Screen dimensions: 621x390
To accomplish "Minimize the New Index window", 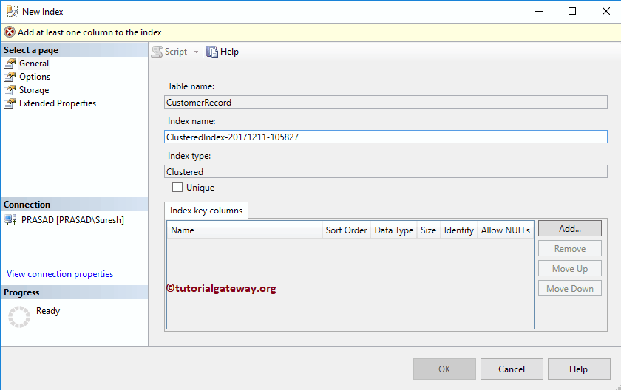I will tap(539, 11).
